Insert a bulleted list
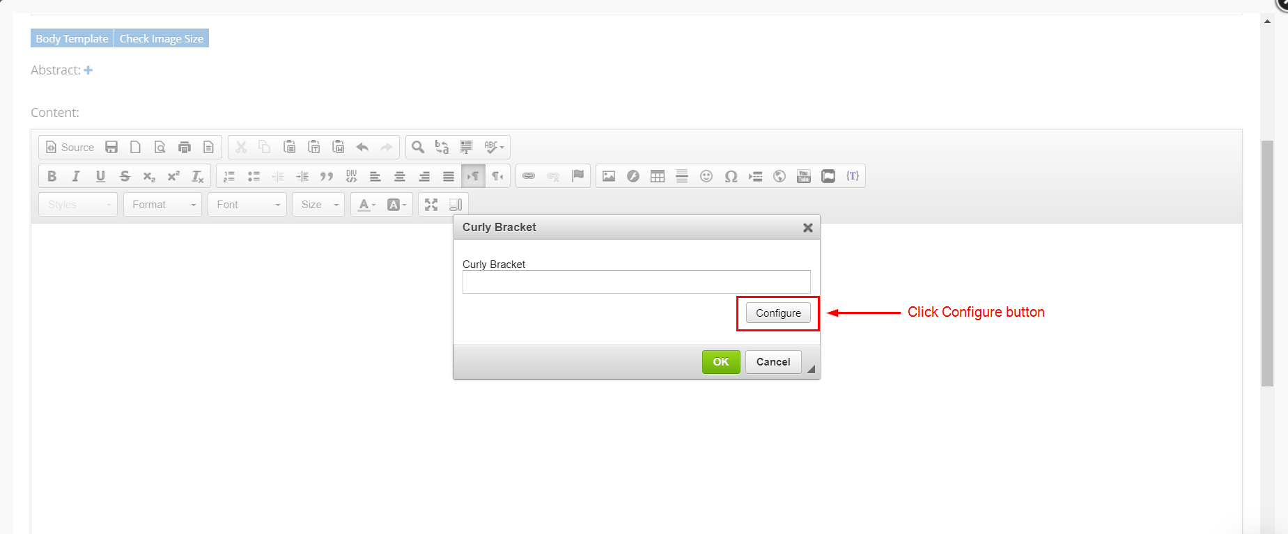This screenshot has height=534, width=1288. [x=254, y=176]
